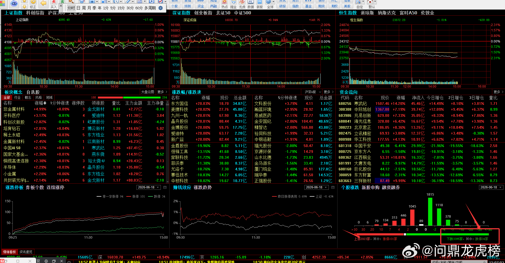Click the 1815 green distribution bar
505x263 pixels.
(x=430, y=212)
